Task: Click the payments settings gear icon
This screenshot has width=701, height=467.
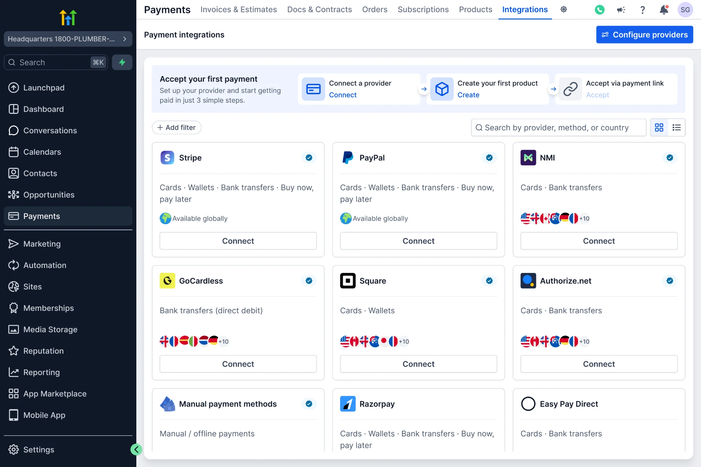Action: pyautogui.click(x=564, y=9)
